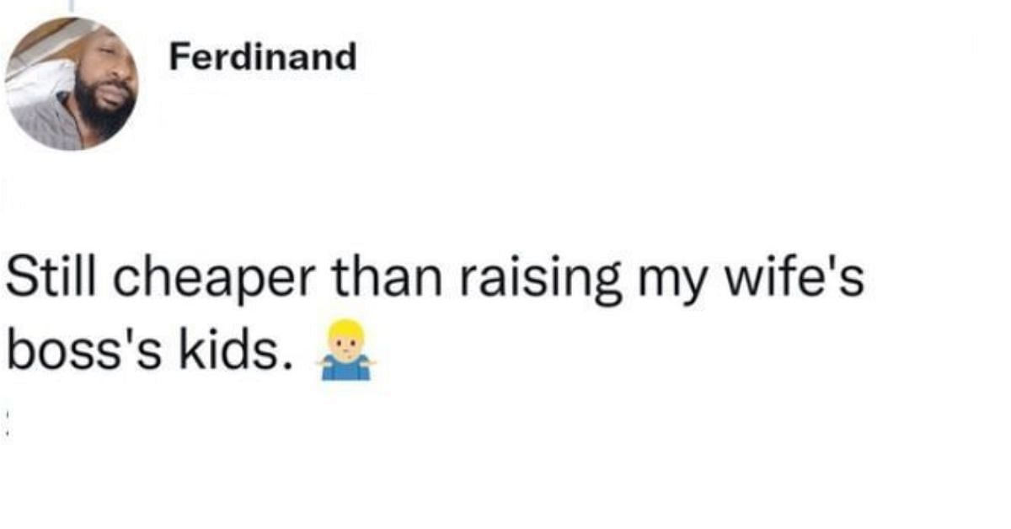Click the capital F in Ferdinand
The image size is (1011, 529).
pyautogui.click(x=179, y=57)
